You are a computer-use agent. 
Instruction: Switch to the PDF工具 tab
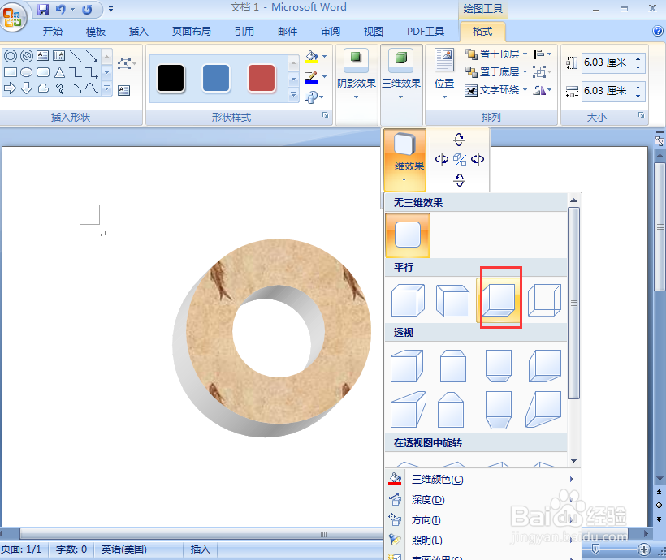426,32
